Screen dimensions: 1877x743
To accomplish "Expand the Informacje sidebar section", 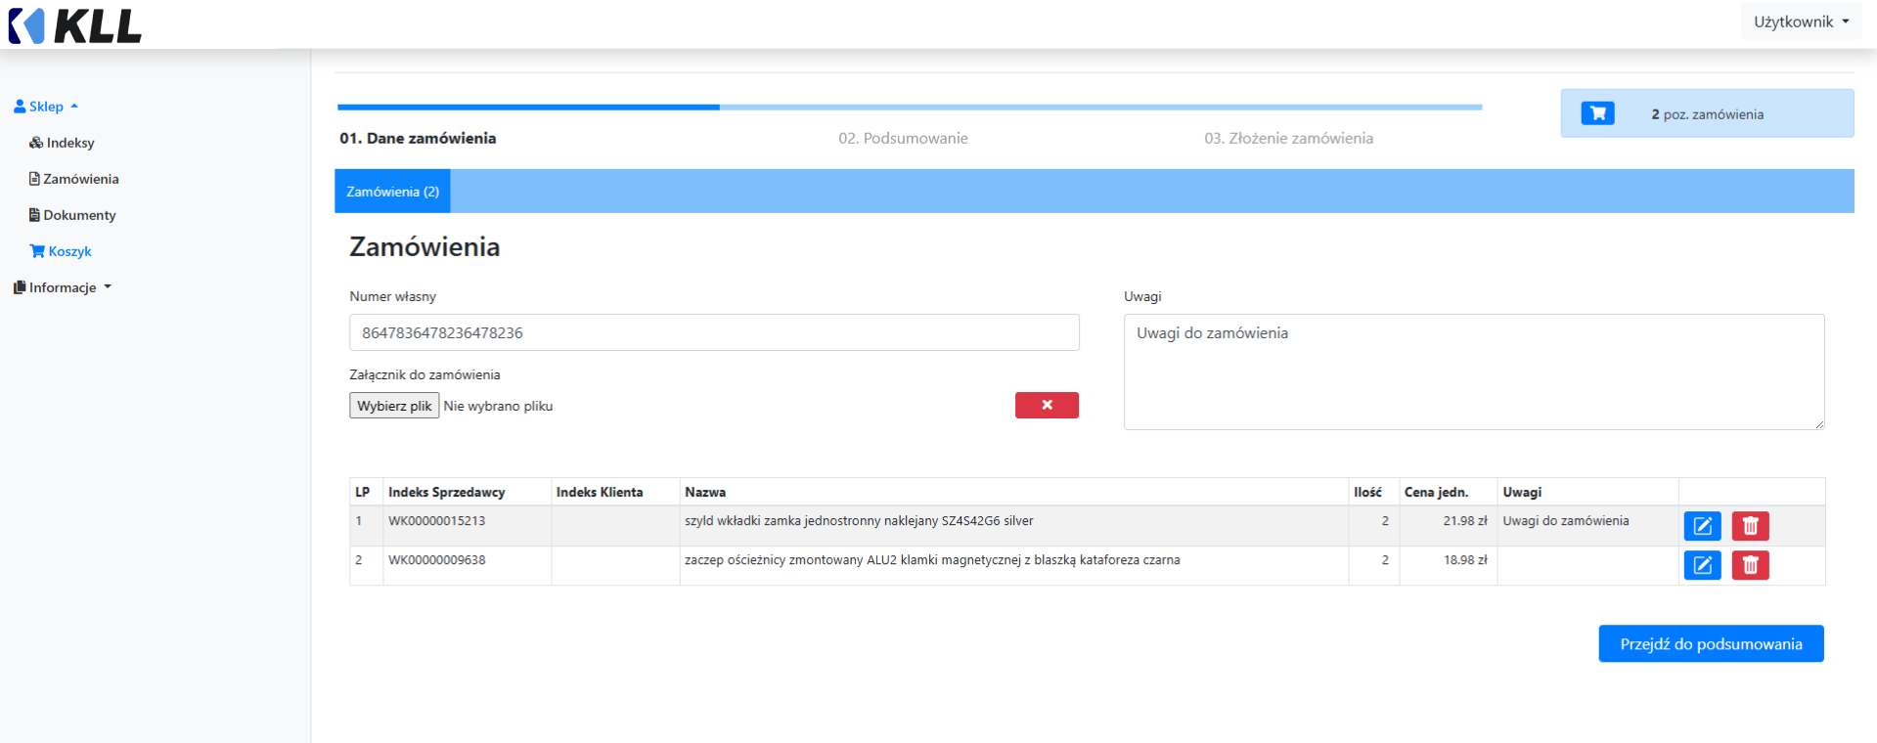I will point(63,287).
